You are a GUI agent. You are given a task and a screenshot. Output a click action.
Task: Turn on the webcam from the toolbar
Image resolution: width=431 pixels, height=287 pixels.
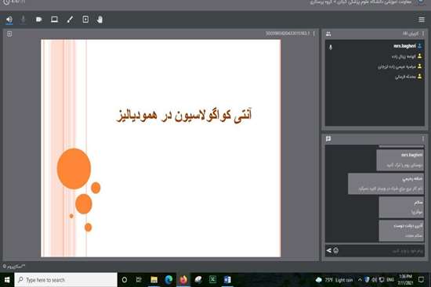[38, 20]
